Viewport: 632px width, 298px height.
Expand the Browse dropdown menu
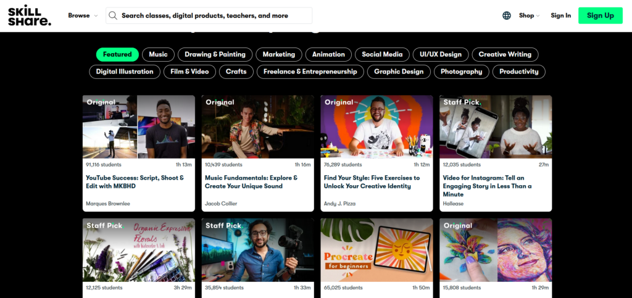click(x=82, y=15)
